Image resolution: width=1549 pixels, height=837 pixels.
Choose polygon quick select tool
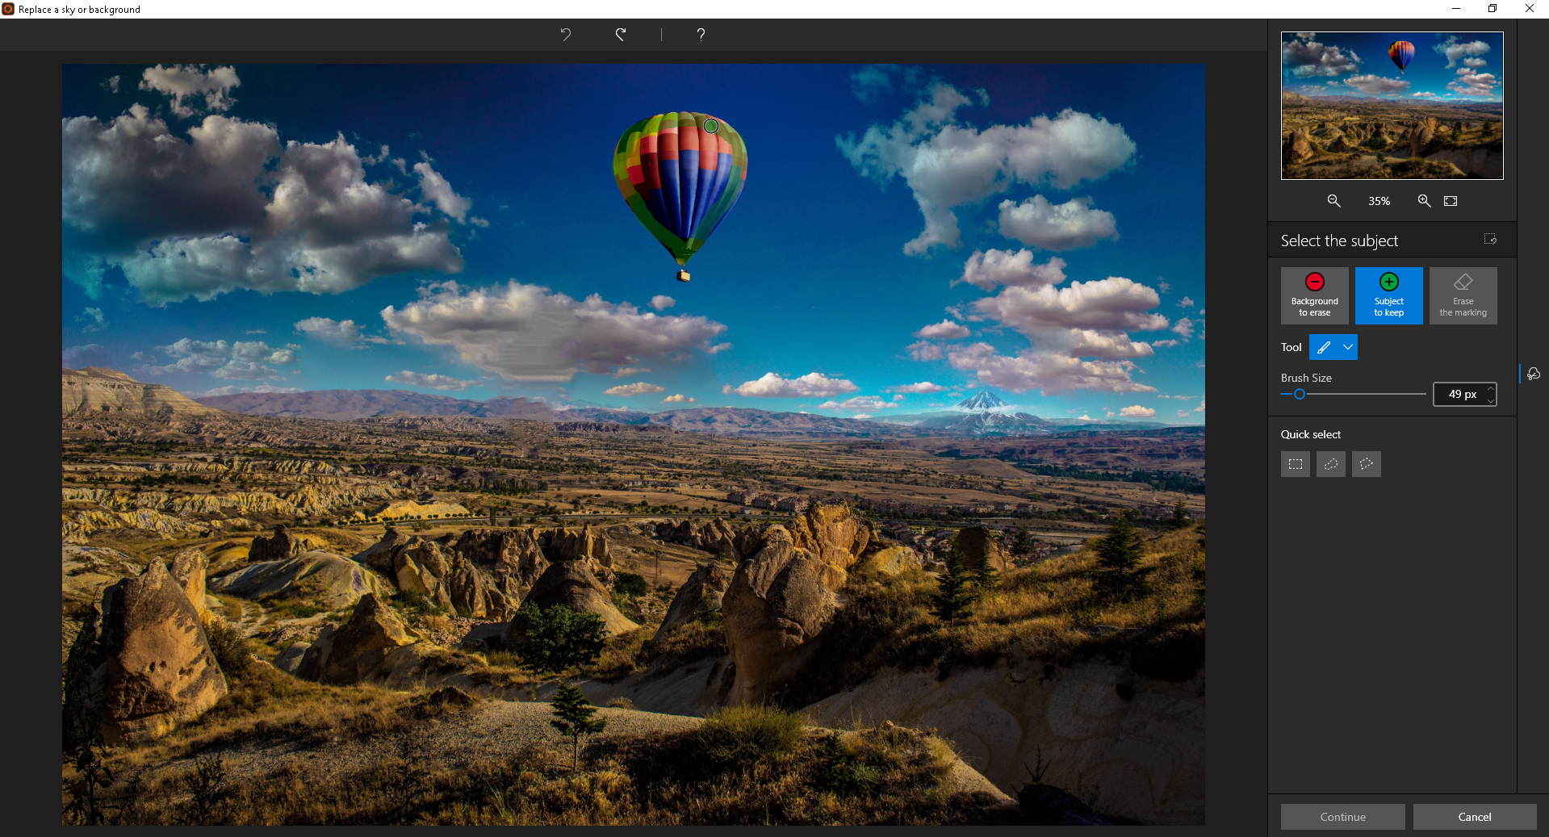point(1367,464)
